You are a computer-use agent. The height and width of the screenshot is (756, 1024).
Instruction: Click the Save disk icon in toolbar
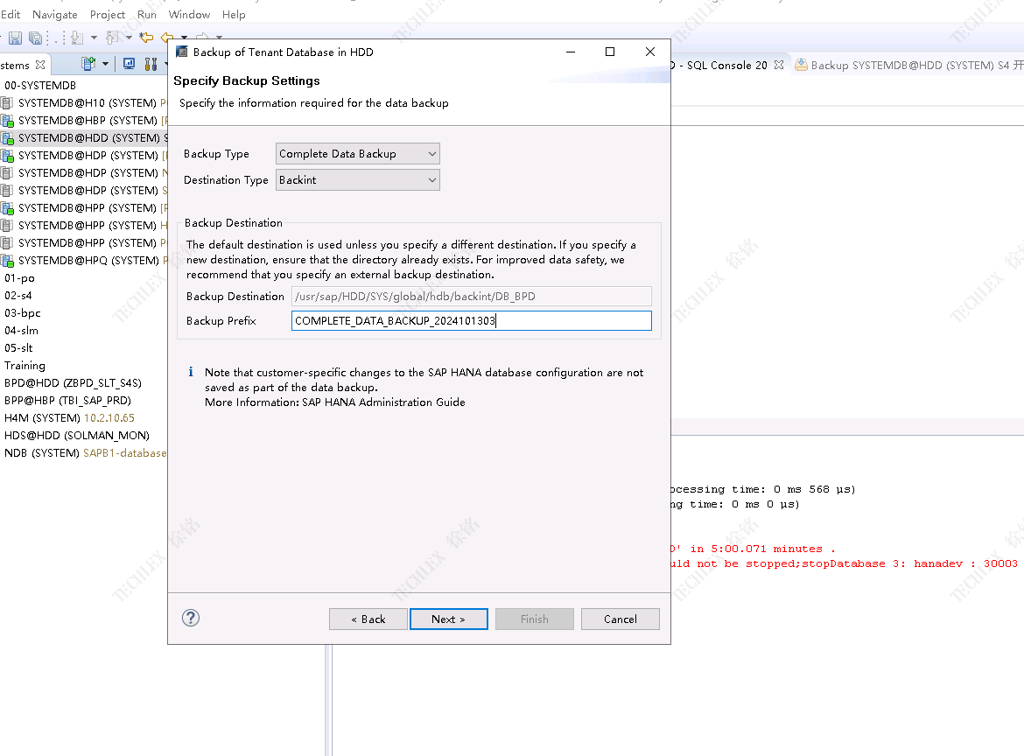15,38
